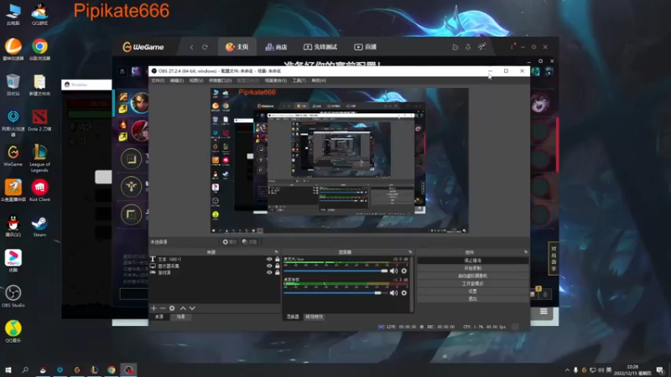Screen dimensions: 671x377
Task: Open the Riot Client desktop shortcut
Action: tap(39, 191)
